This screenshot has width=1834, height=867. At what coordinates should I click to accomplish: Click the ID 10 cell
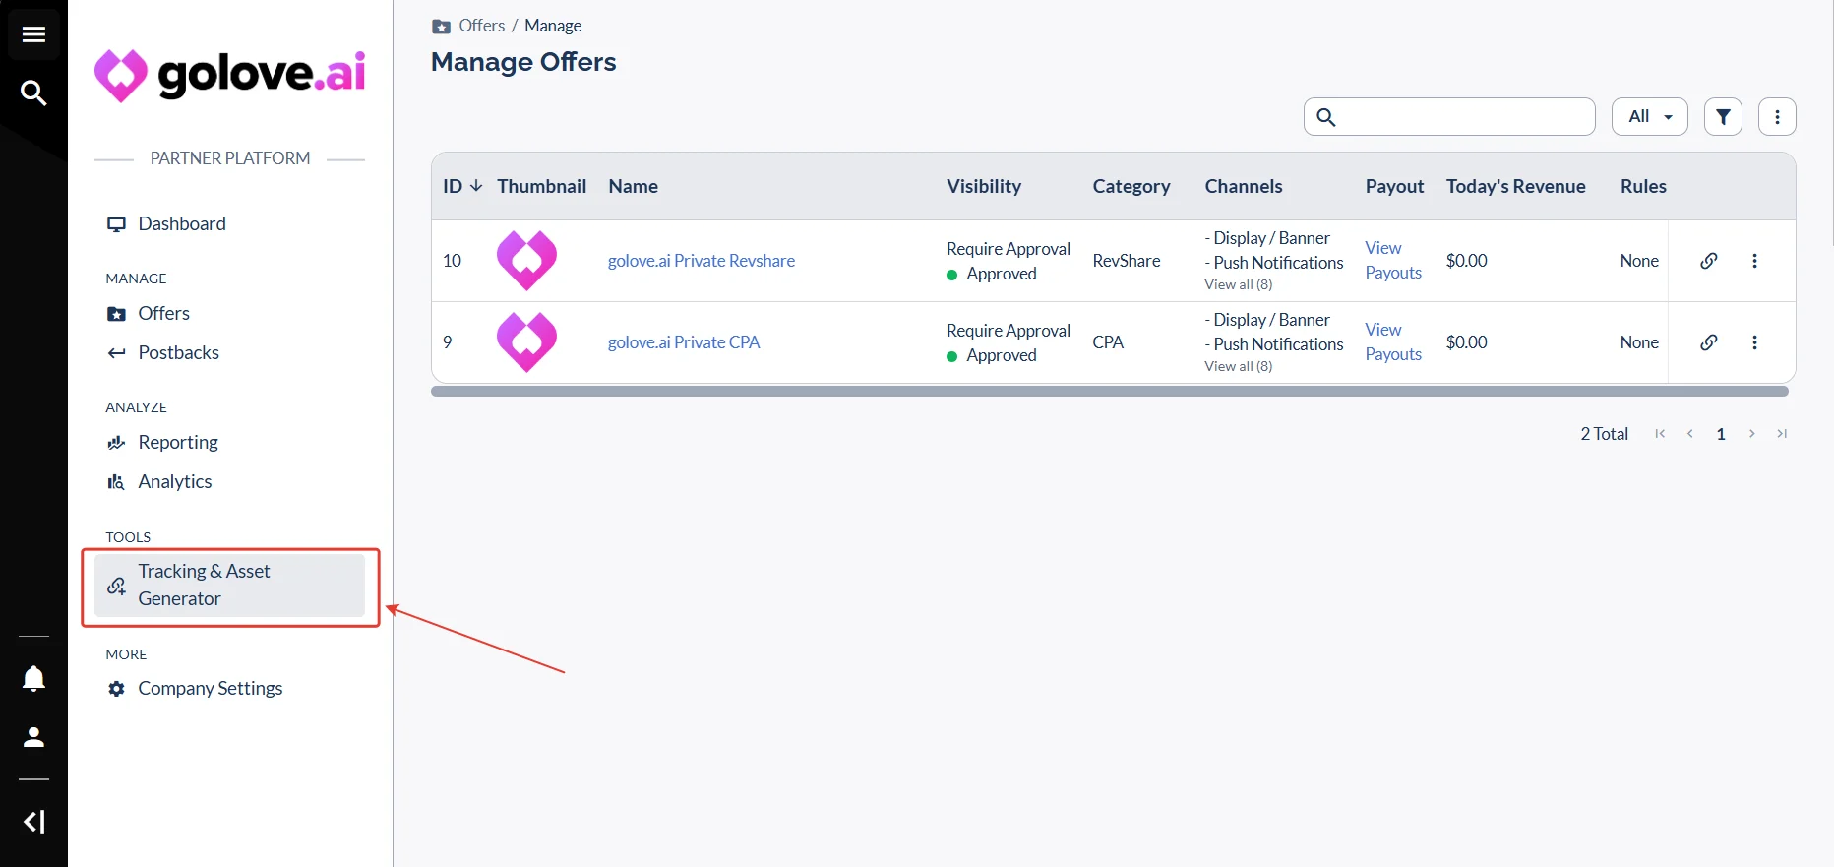click(452, 261)
